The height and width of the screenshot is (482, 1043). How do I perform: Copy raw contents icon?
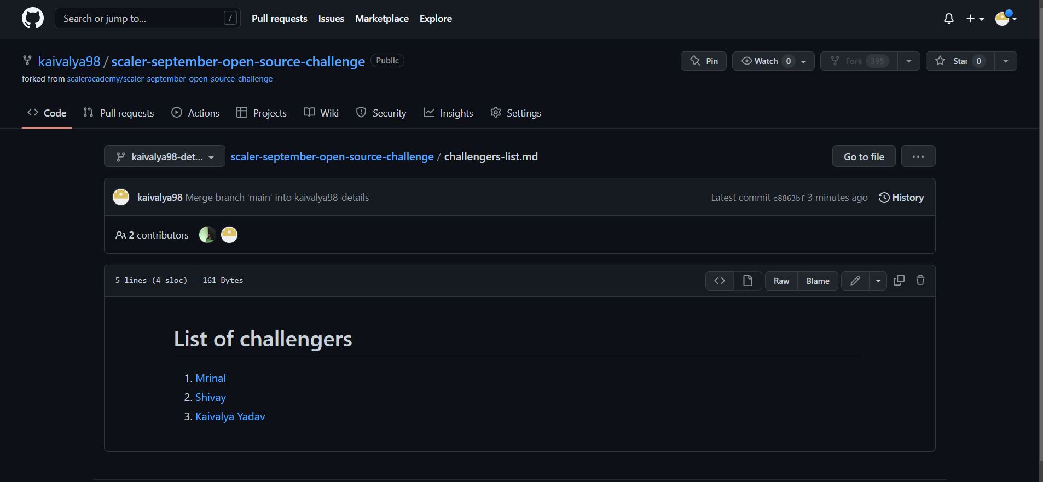click(x=899, y=280)
